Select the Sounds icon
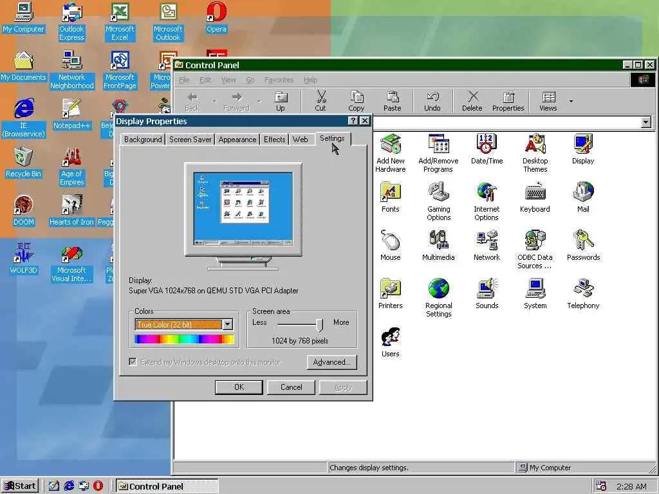659x494 pixels. pos(487,293)
